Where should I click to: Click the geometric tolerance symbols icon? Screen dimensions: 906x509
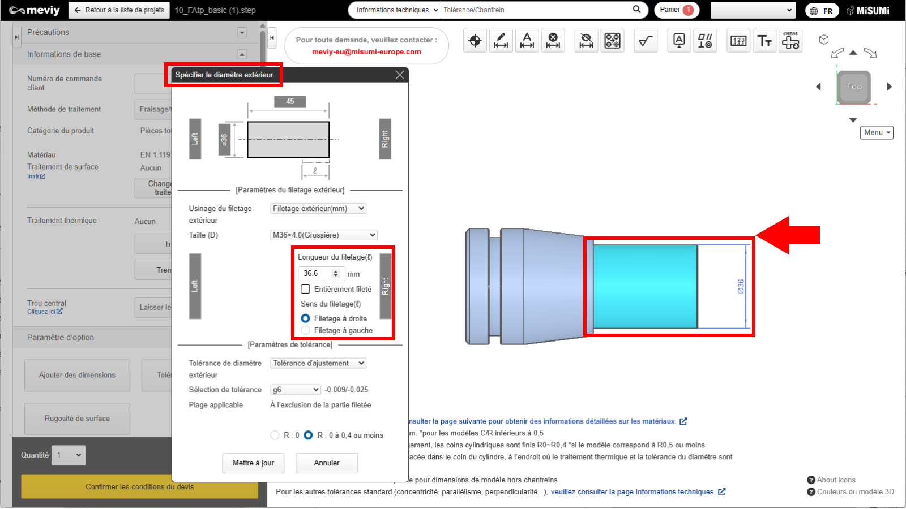705,41
